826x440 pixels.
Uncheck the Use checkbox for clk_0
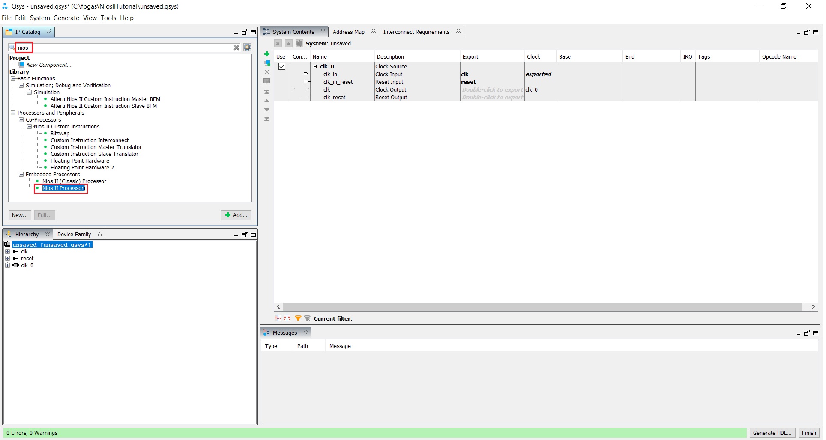click(282, 66)
